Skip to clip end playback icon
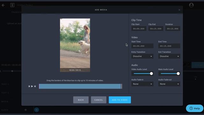The height and width of the screenshot is (115, 204). point(35,86)
